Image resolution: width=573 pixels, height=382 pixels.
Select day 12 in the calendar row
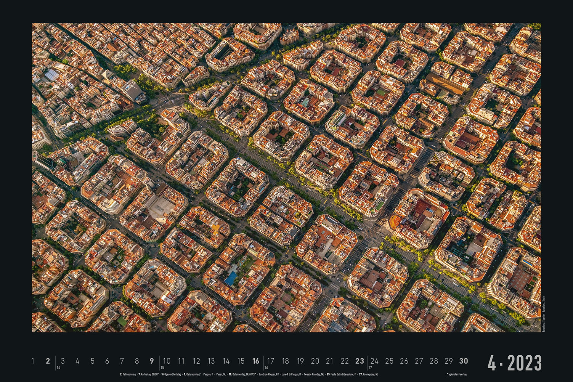click(196, 361)
